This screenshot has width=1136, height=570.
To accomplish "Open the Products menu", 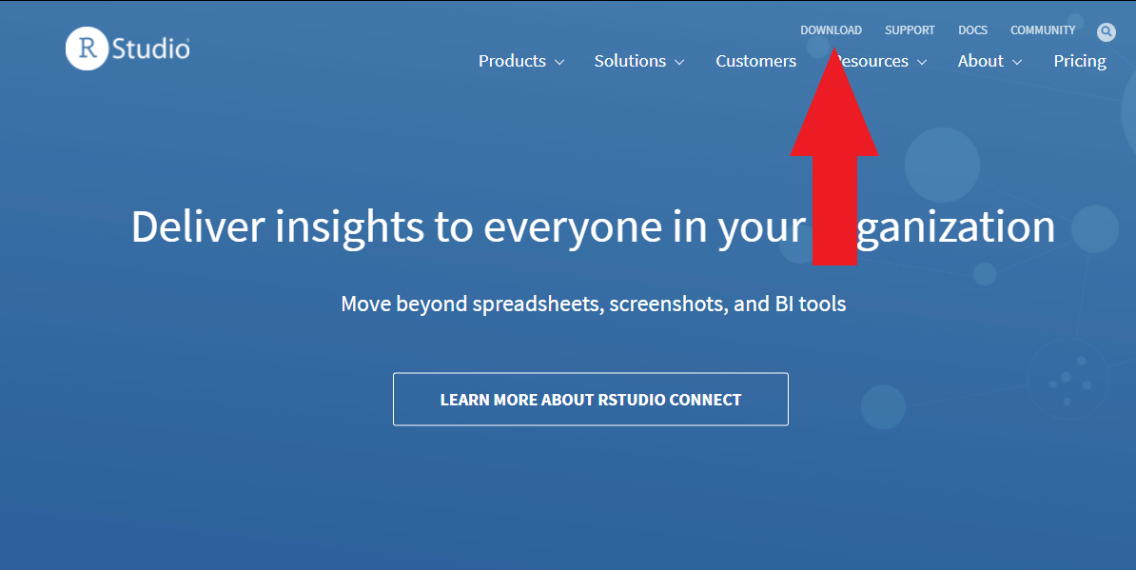I will pyautogui.click(x=512, y=61).
